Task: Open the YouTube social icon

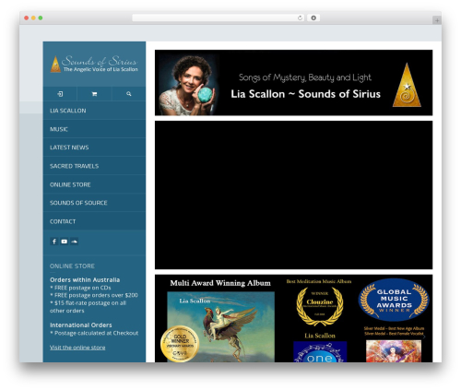Action: 64,242
